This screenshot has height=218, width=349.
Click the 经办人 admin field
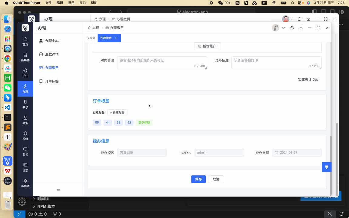pyautogui.click(x=219, y=153)
